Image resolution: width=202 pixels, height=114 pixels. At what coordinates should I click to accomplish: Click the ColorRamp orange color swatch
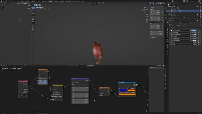click(127, 94)
